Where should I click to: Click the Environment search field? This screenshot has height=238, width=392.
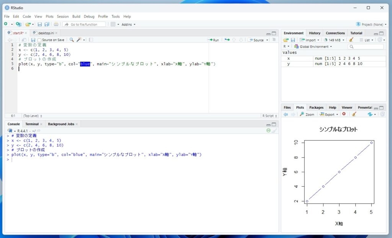click(366, 47)
